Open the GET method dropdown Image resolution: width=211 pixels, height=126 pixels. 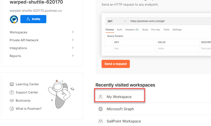[117, 21]
